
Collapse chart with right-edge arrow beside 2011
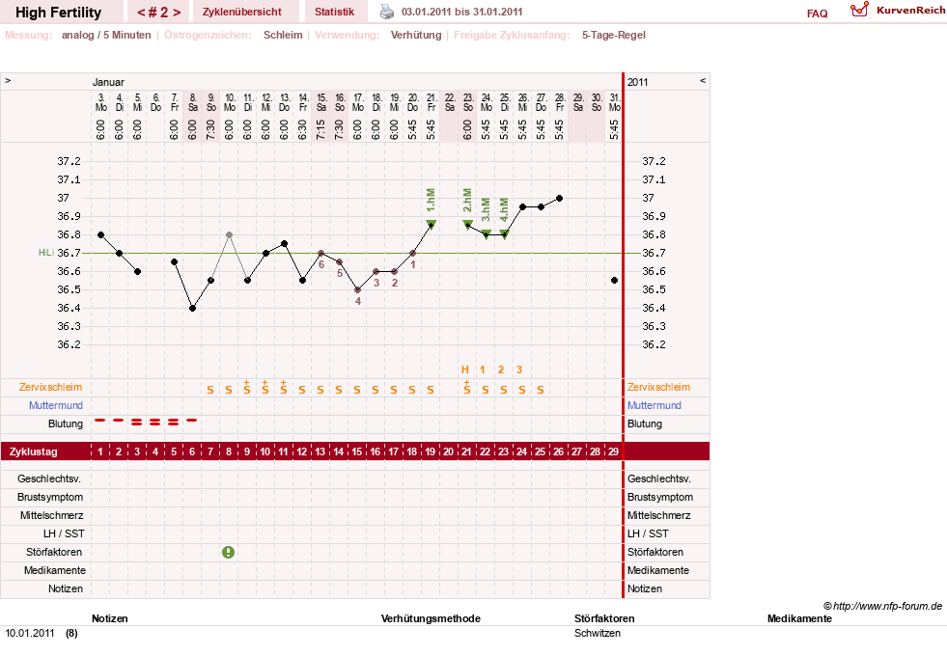(x=703, y=80)
